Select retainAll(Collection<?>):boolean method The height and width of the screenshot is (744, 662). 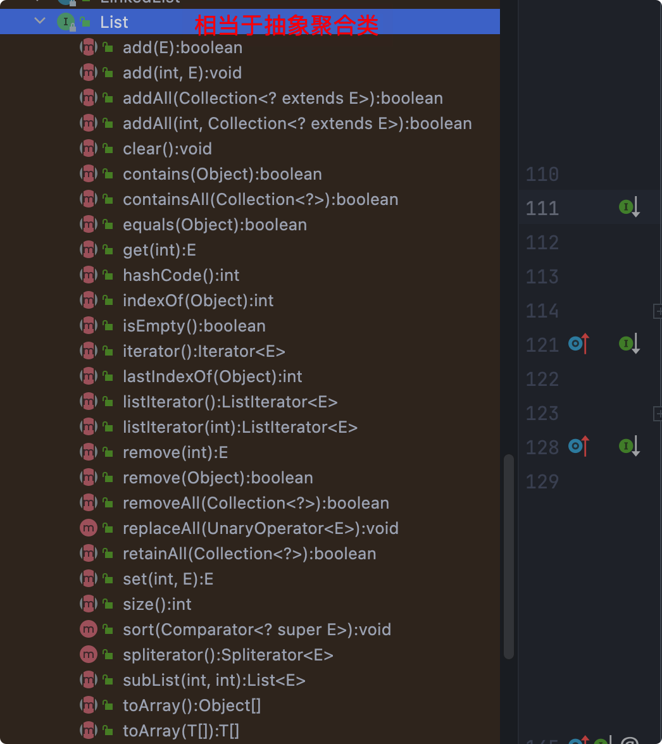pos(249,554)
